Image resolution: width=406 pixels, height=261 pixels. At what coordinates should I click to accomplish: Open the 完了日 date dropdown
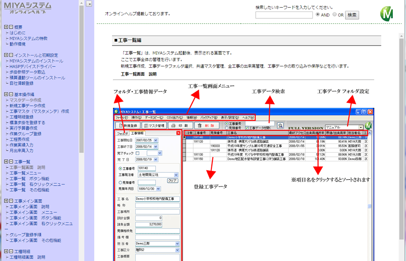click(x=156, y=160)
